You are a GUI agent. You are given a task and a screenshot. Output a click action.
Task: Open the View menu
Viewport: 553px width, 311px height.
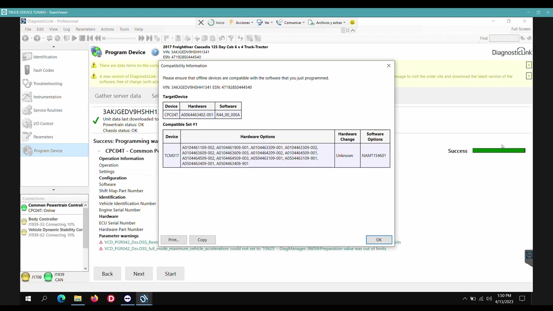click(53, 29)
